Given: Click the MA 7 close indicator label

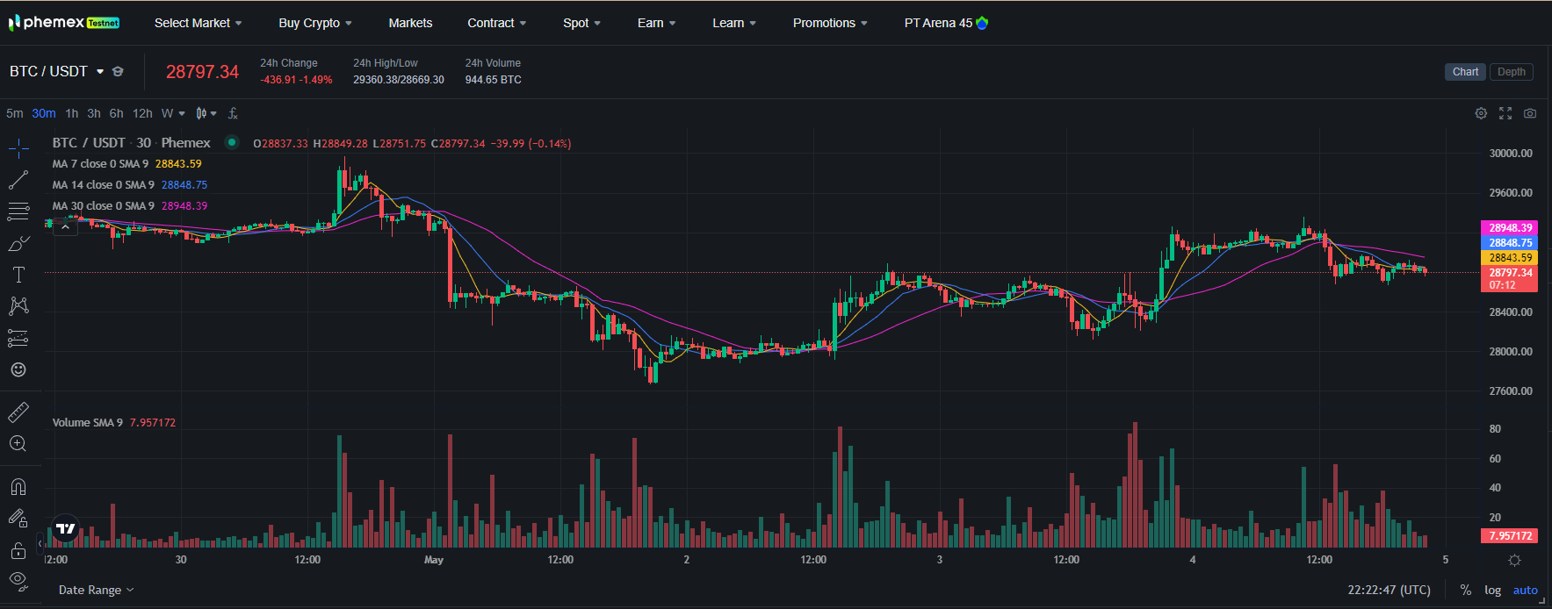Looking at the screenshot, I should 100,163.
